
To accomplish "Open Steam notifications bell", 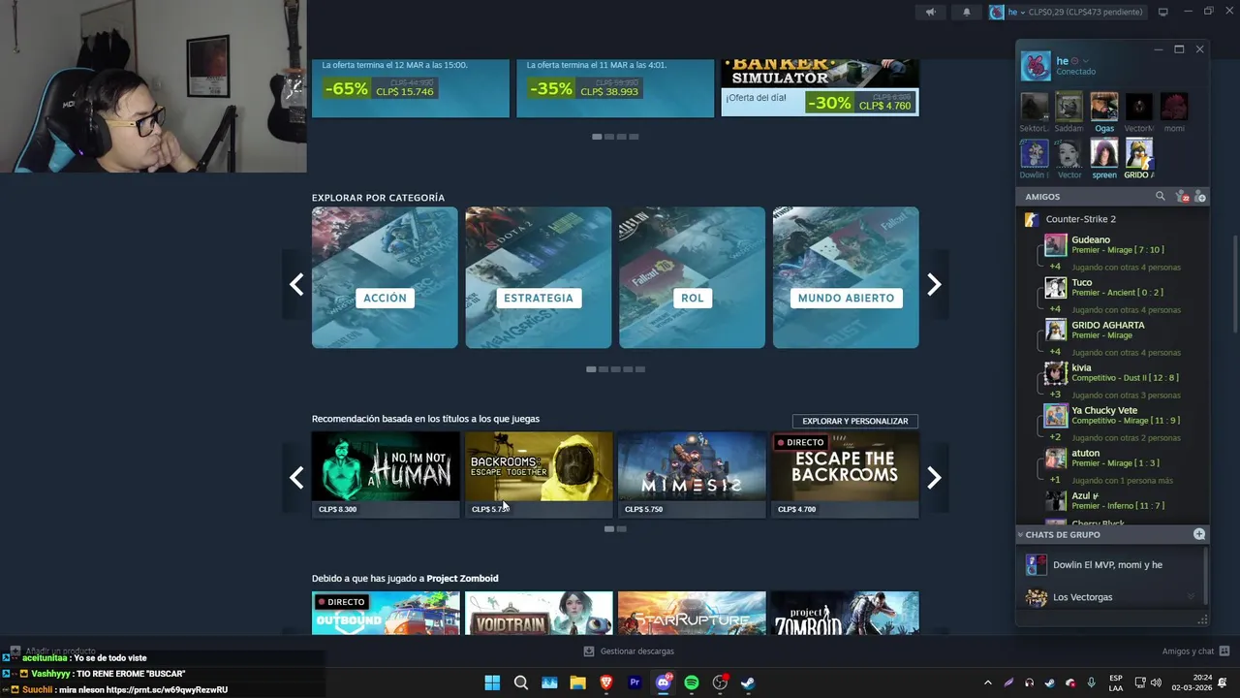I will pyautogui.click(x=966, y=12).
